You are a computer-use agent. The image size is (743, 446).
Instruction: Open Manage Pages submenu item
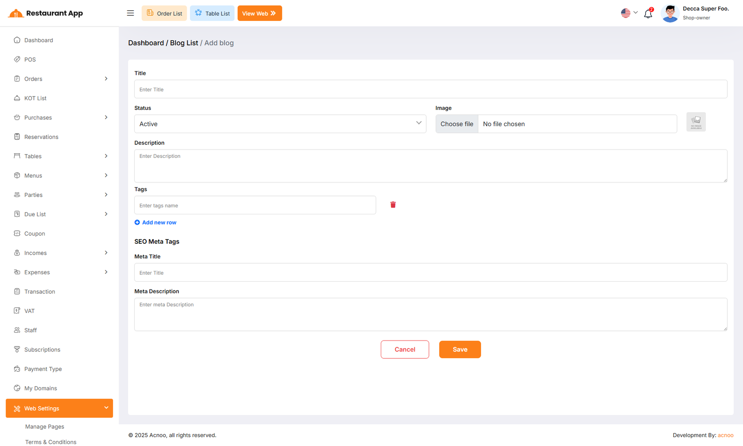tap(45, 427)
